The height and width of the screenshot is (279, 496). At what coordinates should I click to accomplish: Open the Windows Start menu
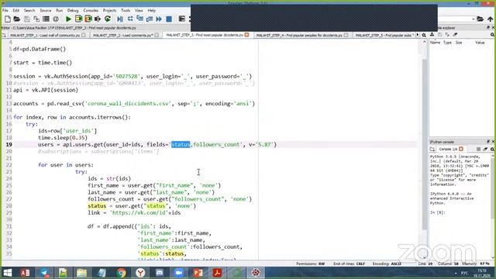[x=7, y=273]
